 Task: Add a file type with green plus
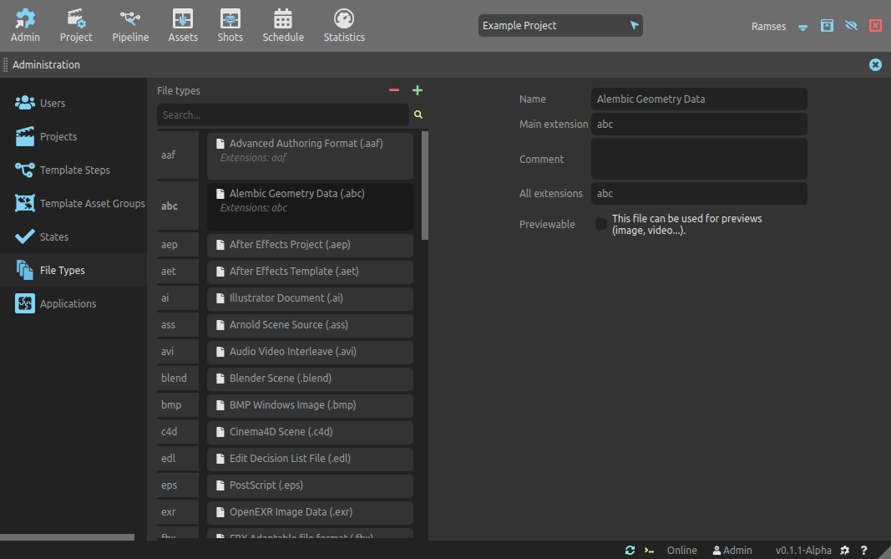(417, 90)
